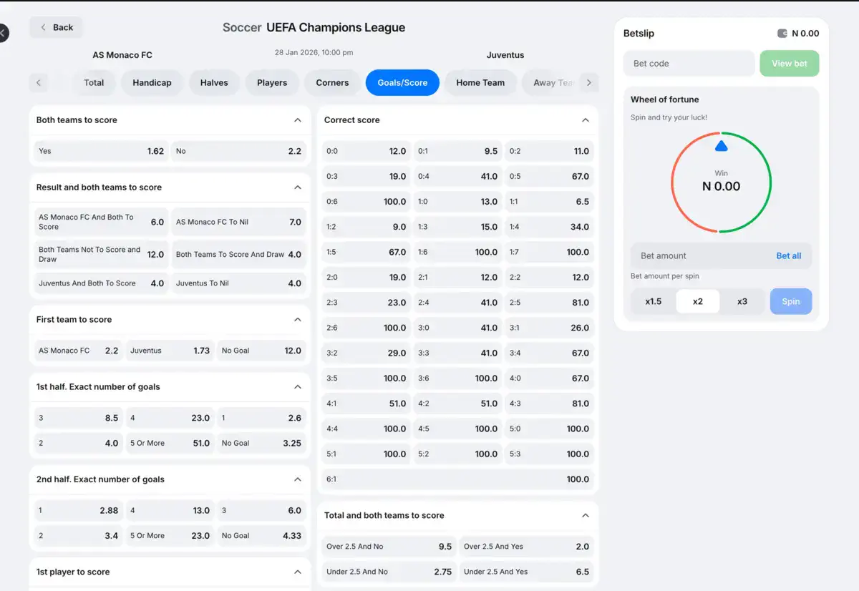Select the x3 spin multiplier

click(x=742, y=301)
